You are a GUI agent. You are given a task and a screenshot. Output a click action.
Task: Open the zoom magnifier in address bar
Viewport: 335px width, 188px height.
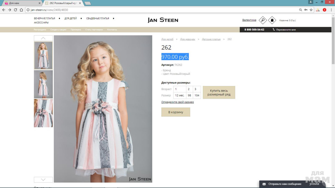300,10
